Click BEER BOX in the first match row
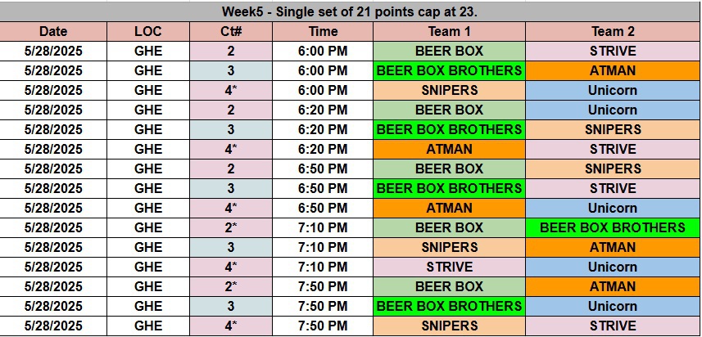Viewport: 702px width, 337px height. [x=449, y=51]
